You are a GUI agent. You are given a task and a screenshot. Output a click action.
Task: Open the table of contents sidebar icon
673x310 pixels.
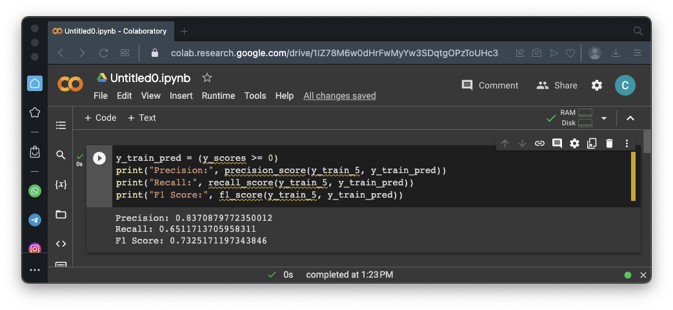(61, 125)
